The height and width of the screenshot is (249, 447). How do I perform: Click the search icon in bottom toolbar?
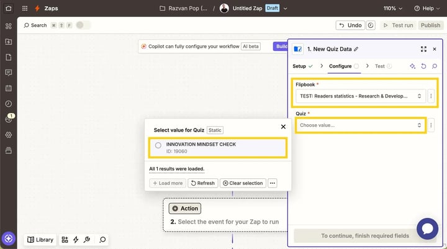click(102, 240)
